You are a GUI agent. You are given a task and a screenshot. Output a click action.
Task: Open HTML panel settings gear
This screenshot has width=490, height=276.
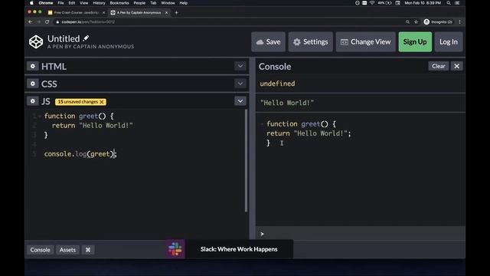[x=32, y=67]
